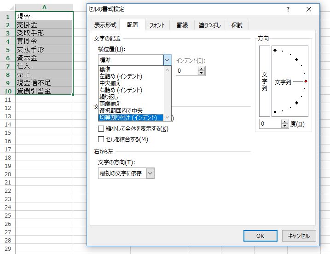Select the 配置 tab
The width and height of the screenshot is (330, 254).
coord(133,25)
